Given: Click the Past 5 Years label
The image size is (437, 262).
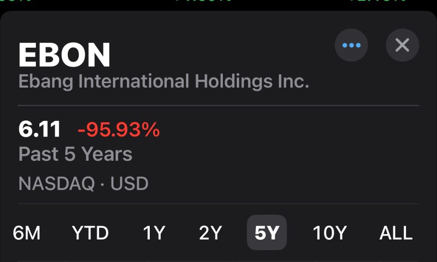Looking at the screenshot, I should (76, 154).
